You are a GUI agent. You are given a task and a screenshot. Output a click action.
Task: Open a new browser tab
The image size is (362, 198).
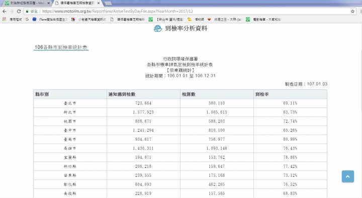point(108,3)
